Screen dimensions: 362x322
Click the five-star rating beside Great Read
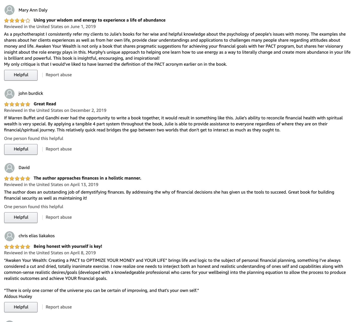(17, 104)
